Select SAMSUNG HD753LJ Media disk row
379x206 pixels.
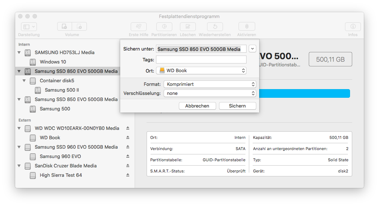click(64, 53)
